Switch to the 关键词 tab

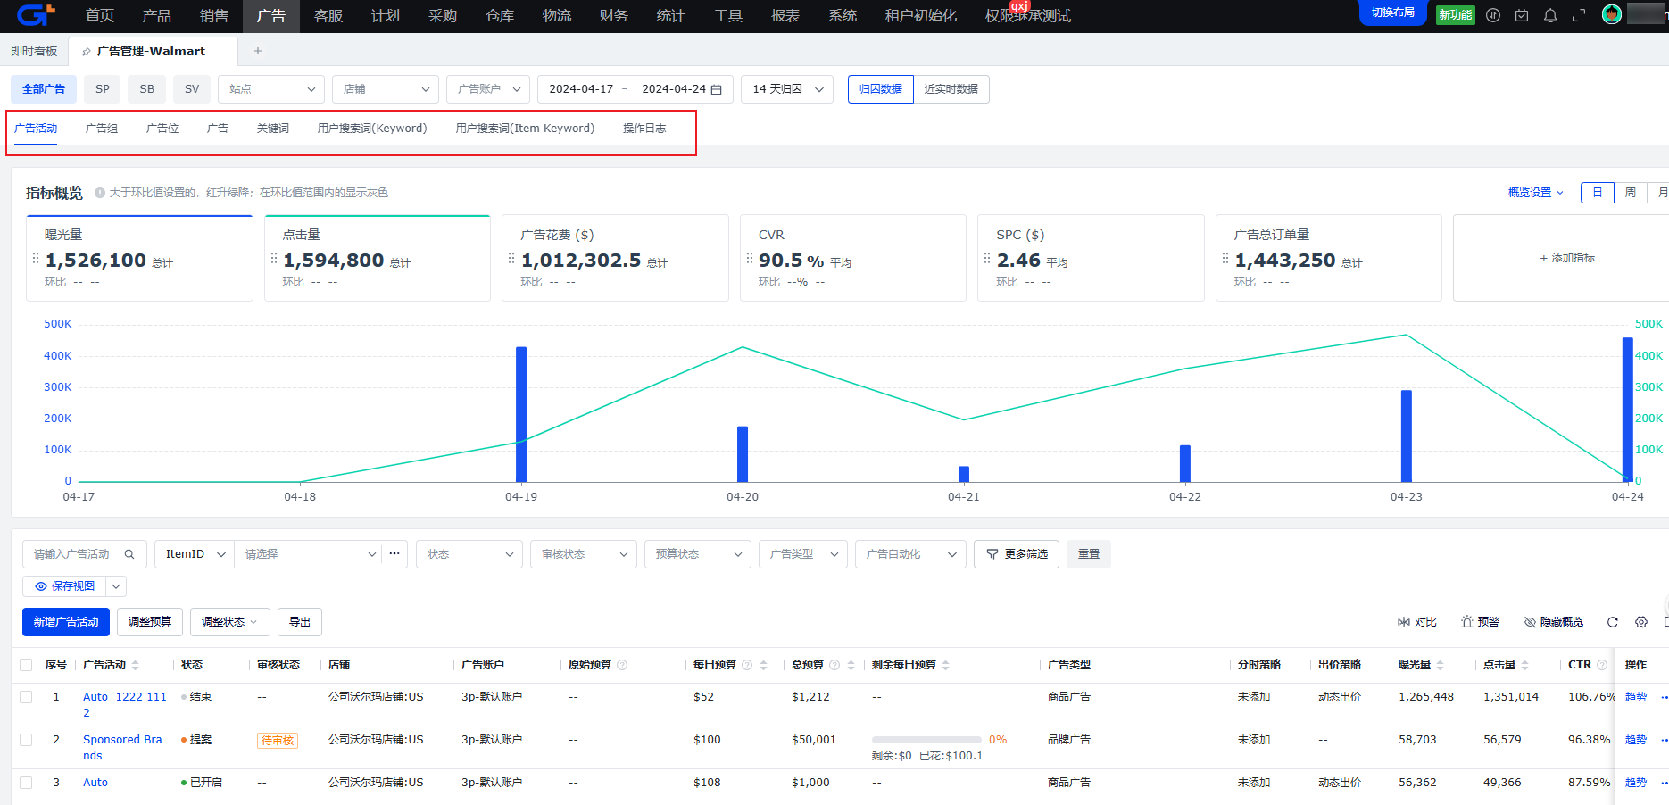[273, 129]
